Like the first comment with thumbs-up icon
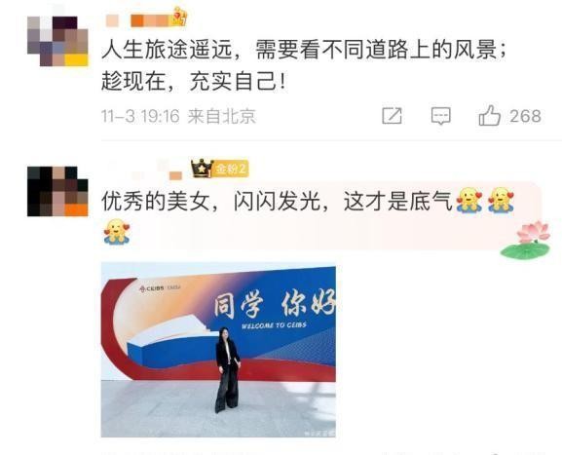 [x=490, y=115]
